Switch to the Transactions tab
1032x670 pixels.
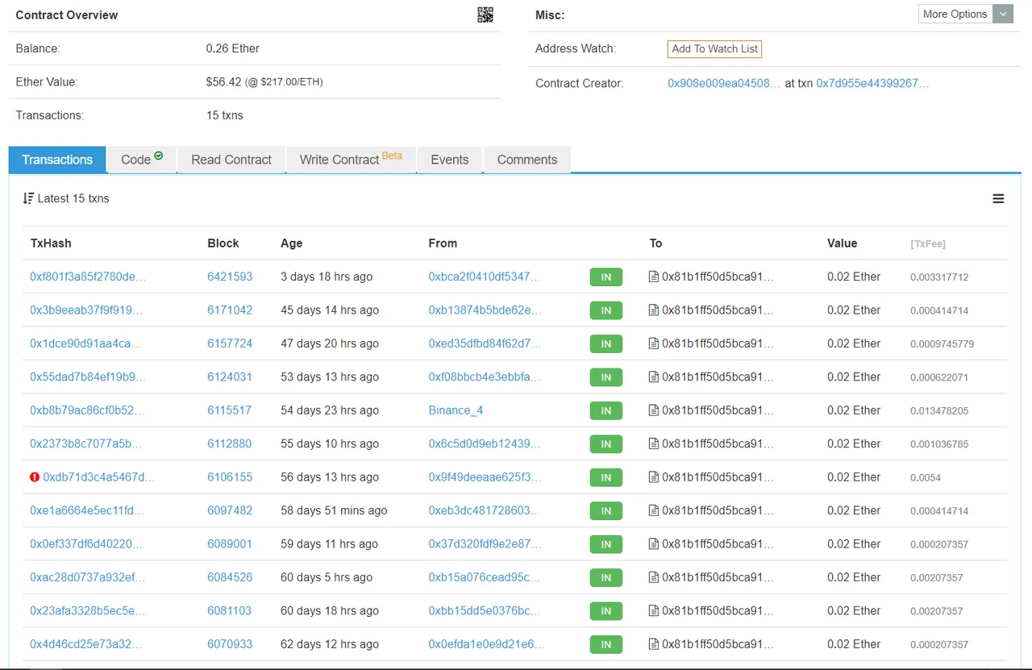click(x=57, y=160)
